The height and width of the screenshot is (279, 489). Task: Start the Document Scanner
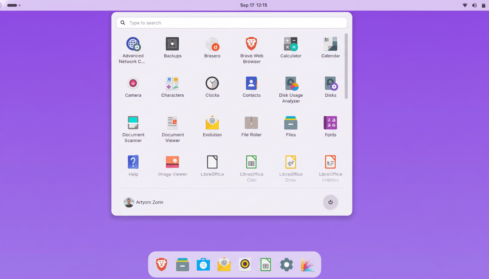[x=133, y=122]
